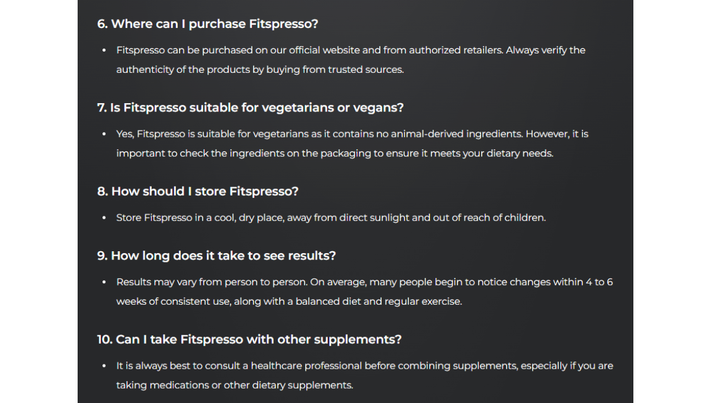The width and height of the screenshot is (711, 403).
Task: Click the phrase 'consult a healthcare professional'
Action: point(283,366)
